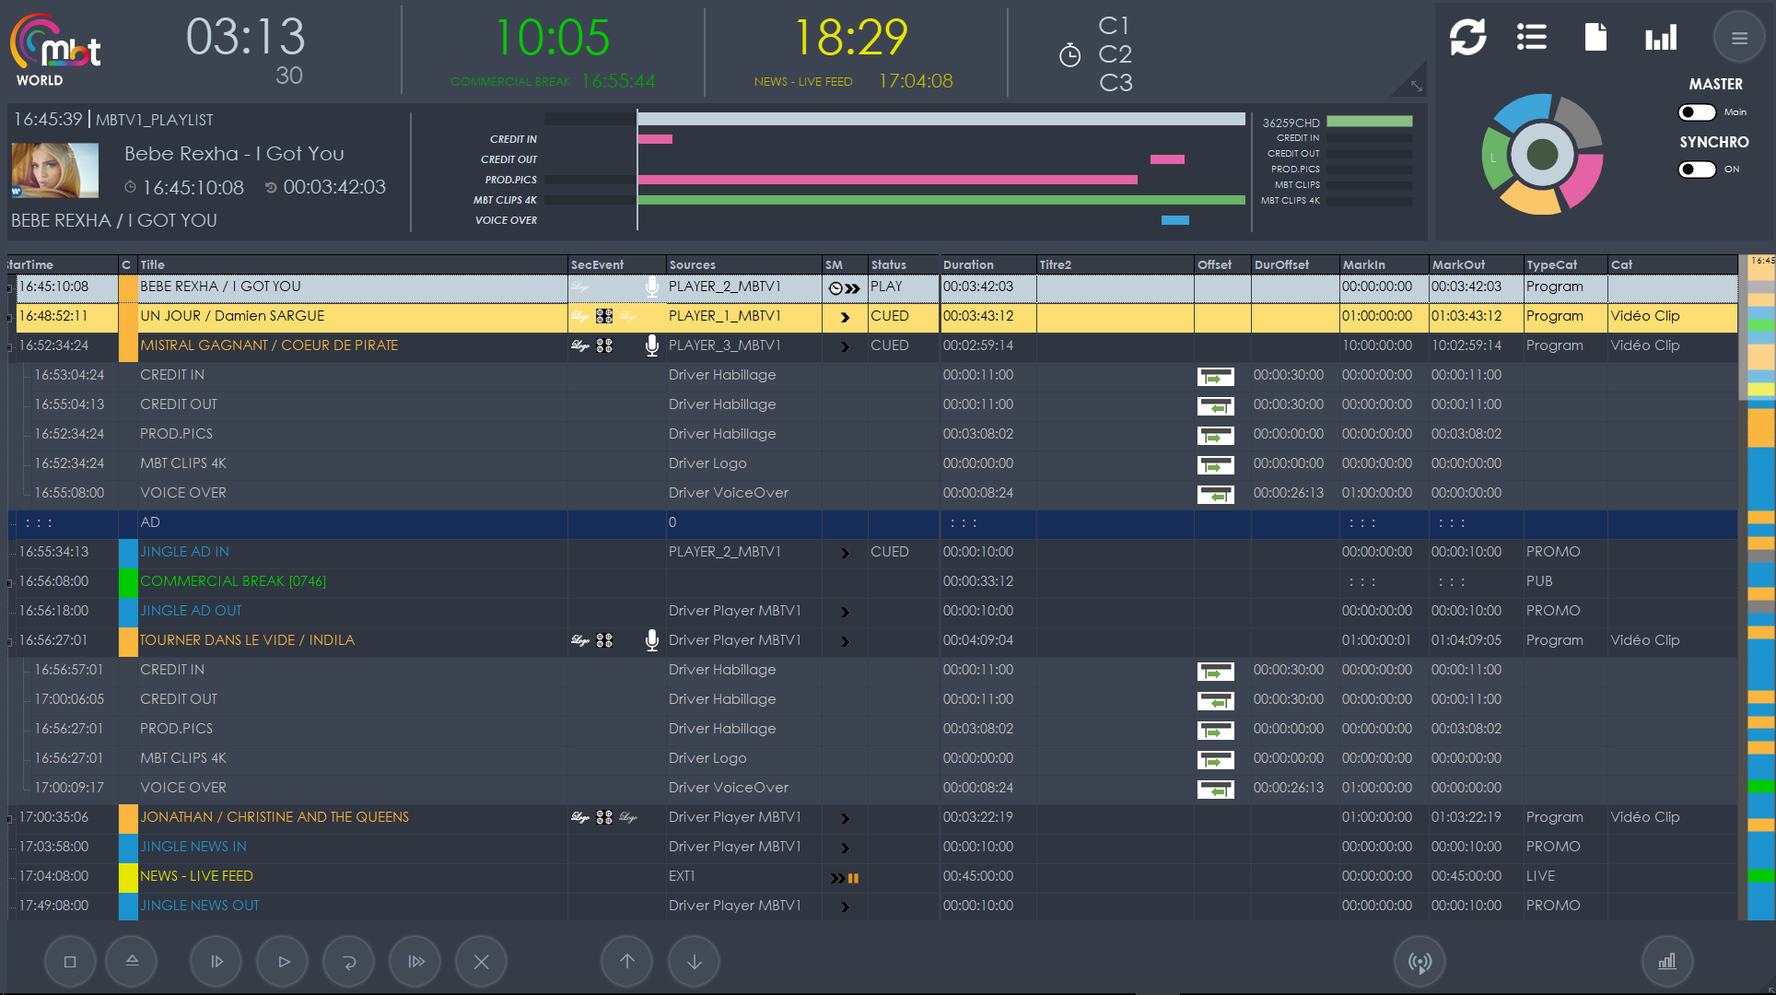Image resolution: width=1776 pixels, height=995 pixels.
Task: Click SM arrow on UN JOUR row
Action: (x=845, y=317)
